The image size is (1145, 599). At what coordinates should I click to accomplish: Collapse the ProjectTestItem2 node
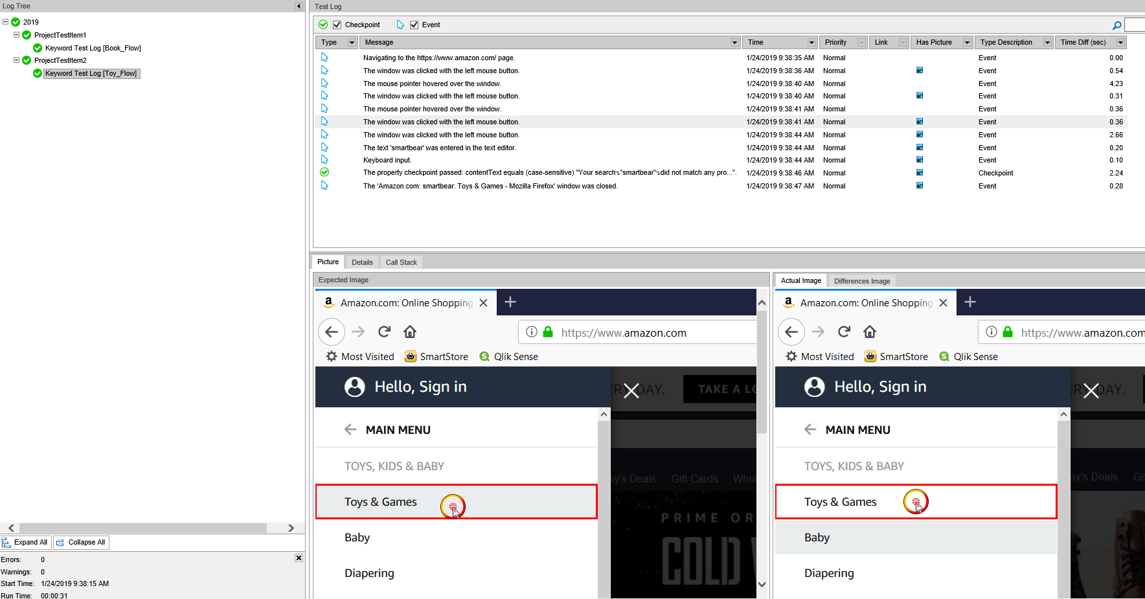pyautogui.click(x=16, y=60)
